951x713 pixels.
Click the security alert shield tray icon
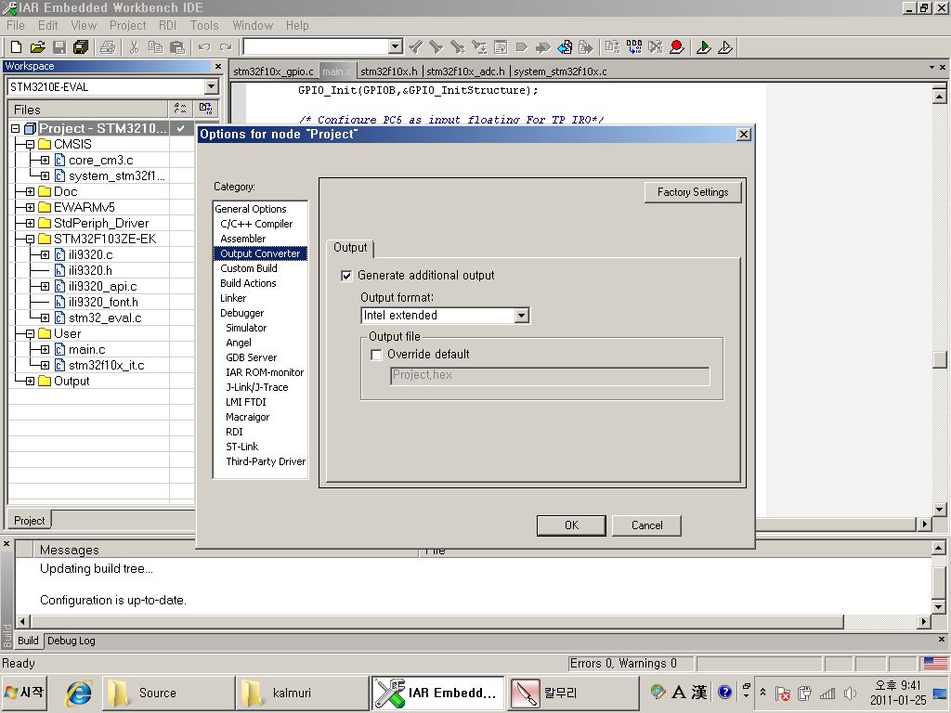pyautogui.click(x=782, y=693)
